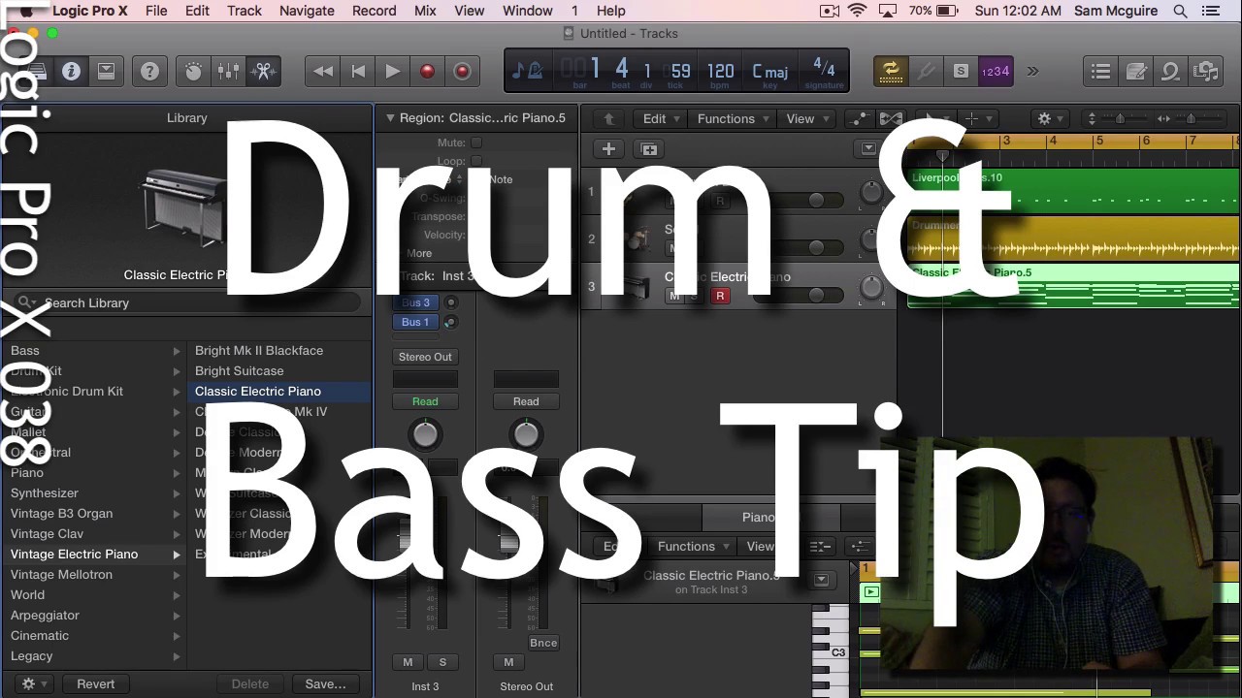Open the tracks area View menu
The width and height of the screenshot is (1242, 698).
[807, 118]
